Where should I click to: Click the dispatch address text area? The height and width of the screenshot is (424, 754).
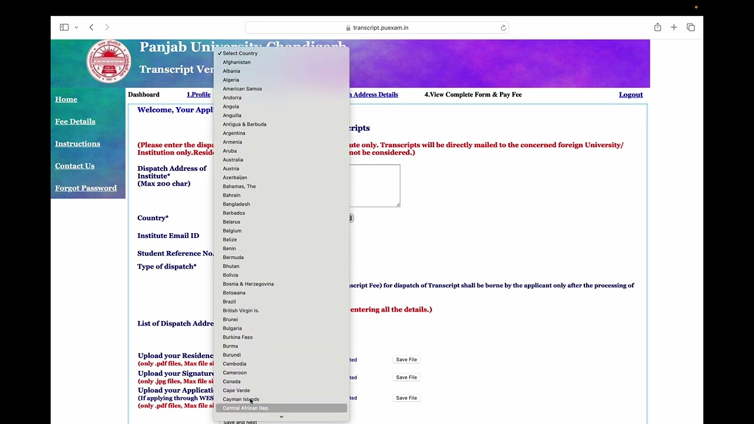375,185
